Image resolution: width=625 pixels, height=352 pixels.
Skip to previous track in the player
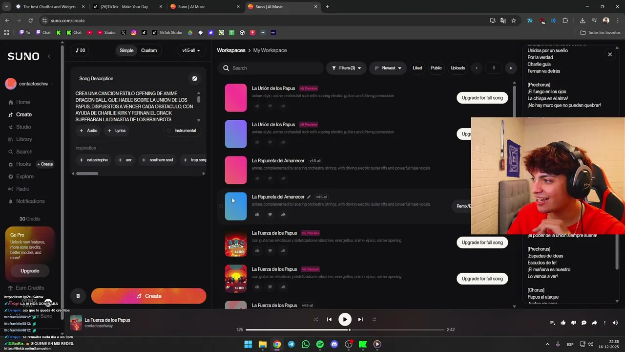click(329, 319)
